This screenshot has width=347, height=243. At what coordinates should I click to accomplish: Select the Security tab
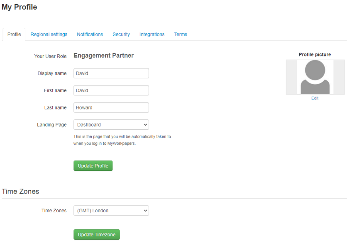pyautogui.click(x=121, y=34)
